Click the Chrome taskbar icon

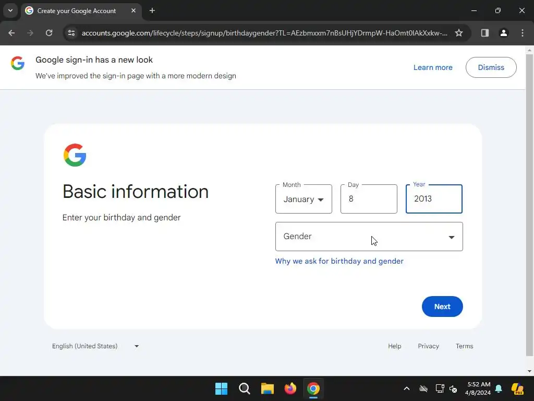[313, 388]
